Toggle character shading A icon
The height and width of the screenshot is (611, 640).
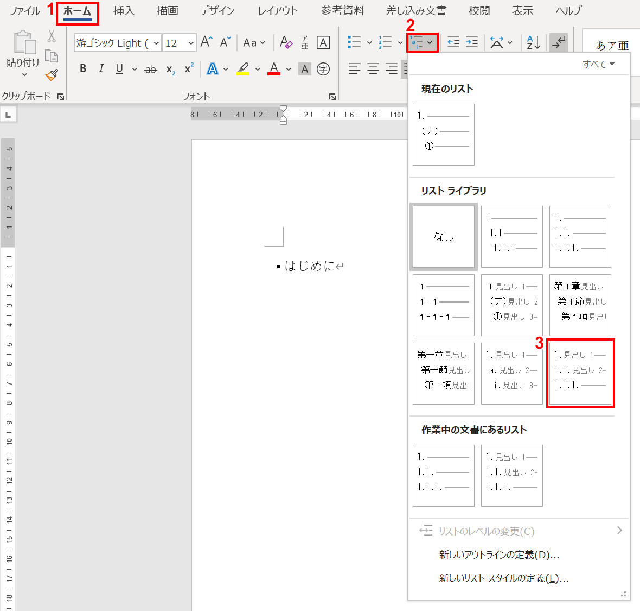(x=305, y=69)
